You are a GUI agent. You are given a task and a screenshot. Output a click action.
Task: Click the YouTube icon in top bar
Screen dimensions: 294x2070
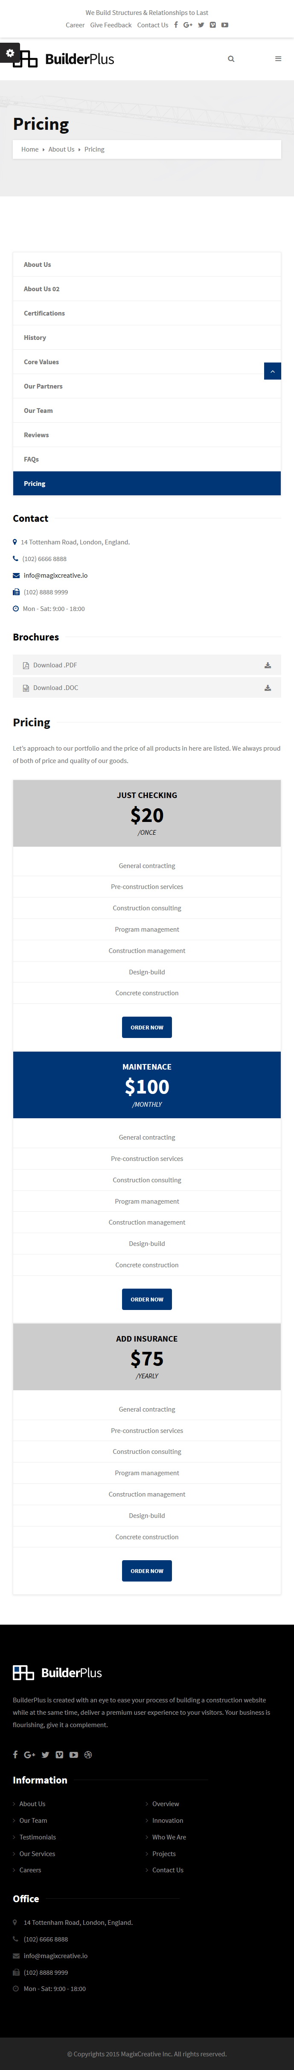click(x=225, y=25)
